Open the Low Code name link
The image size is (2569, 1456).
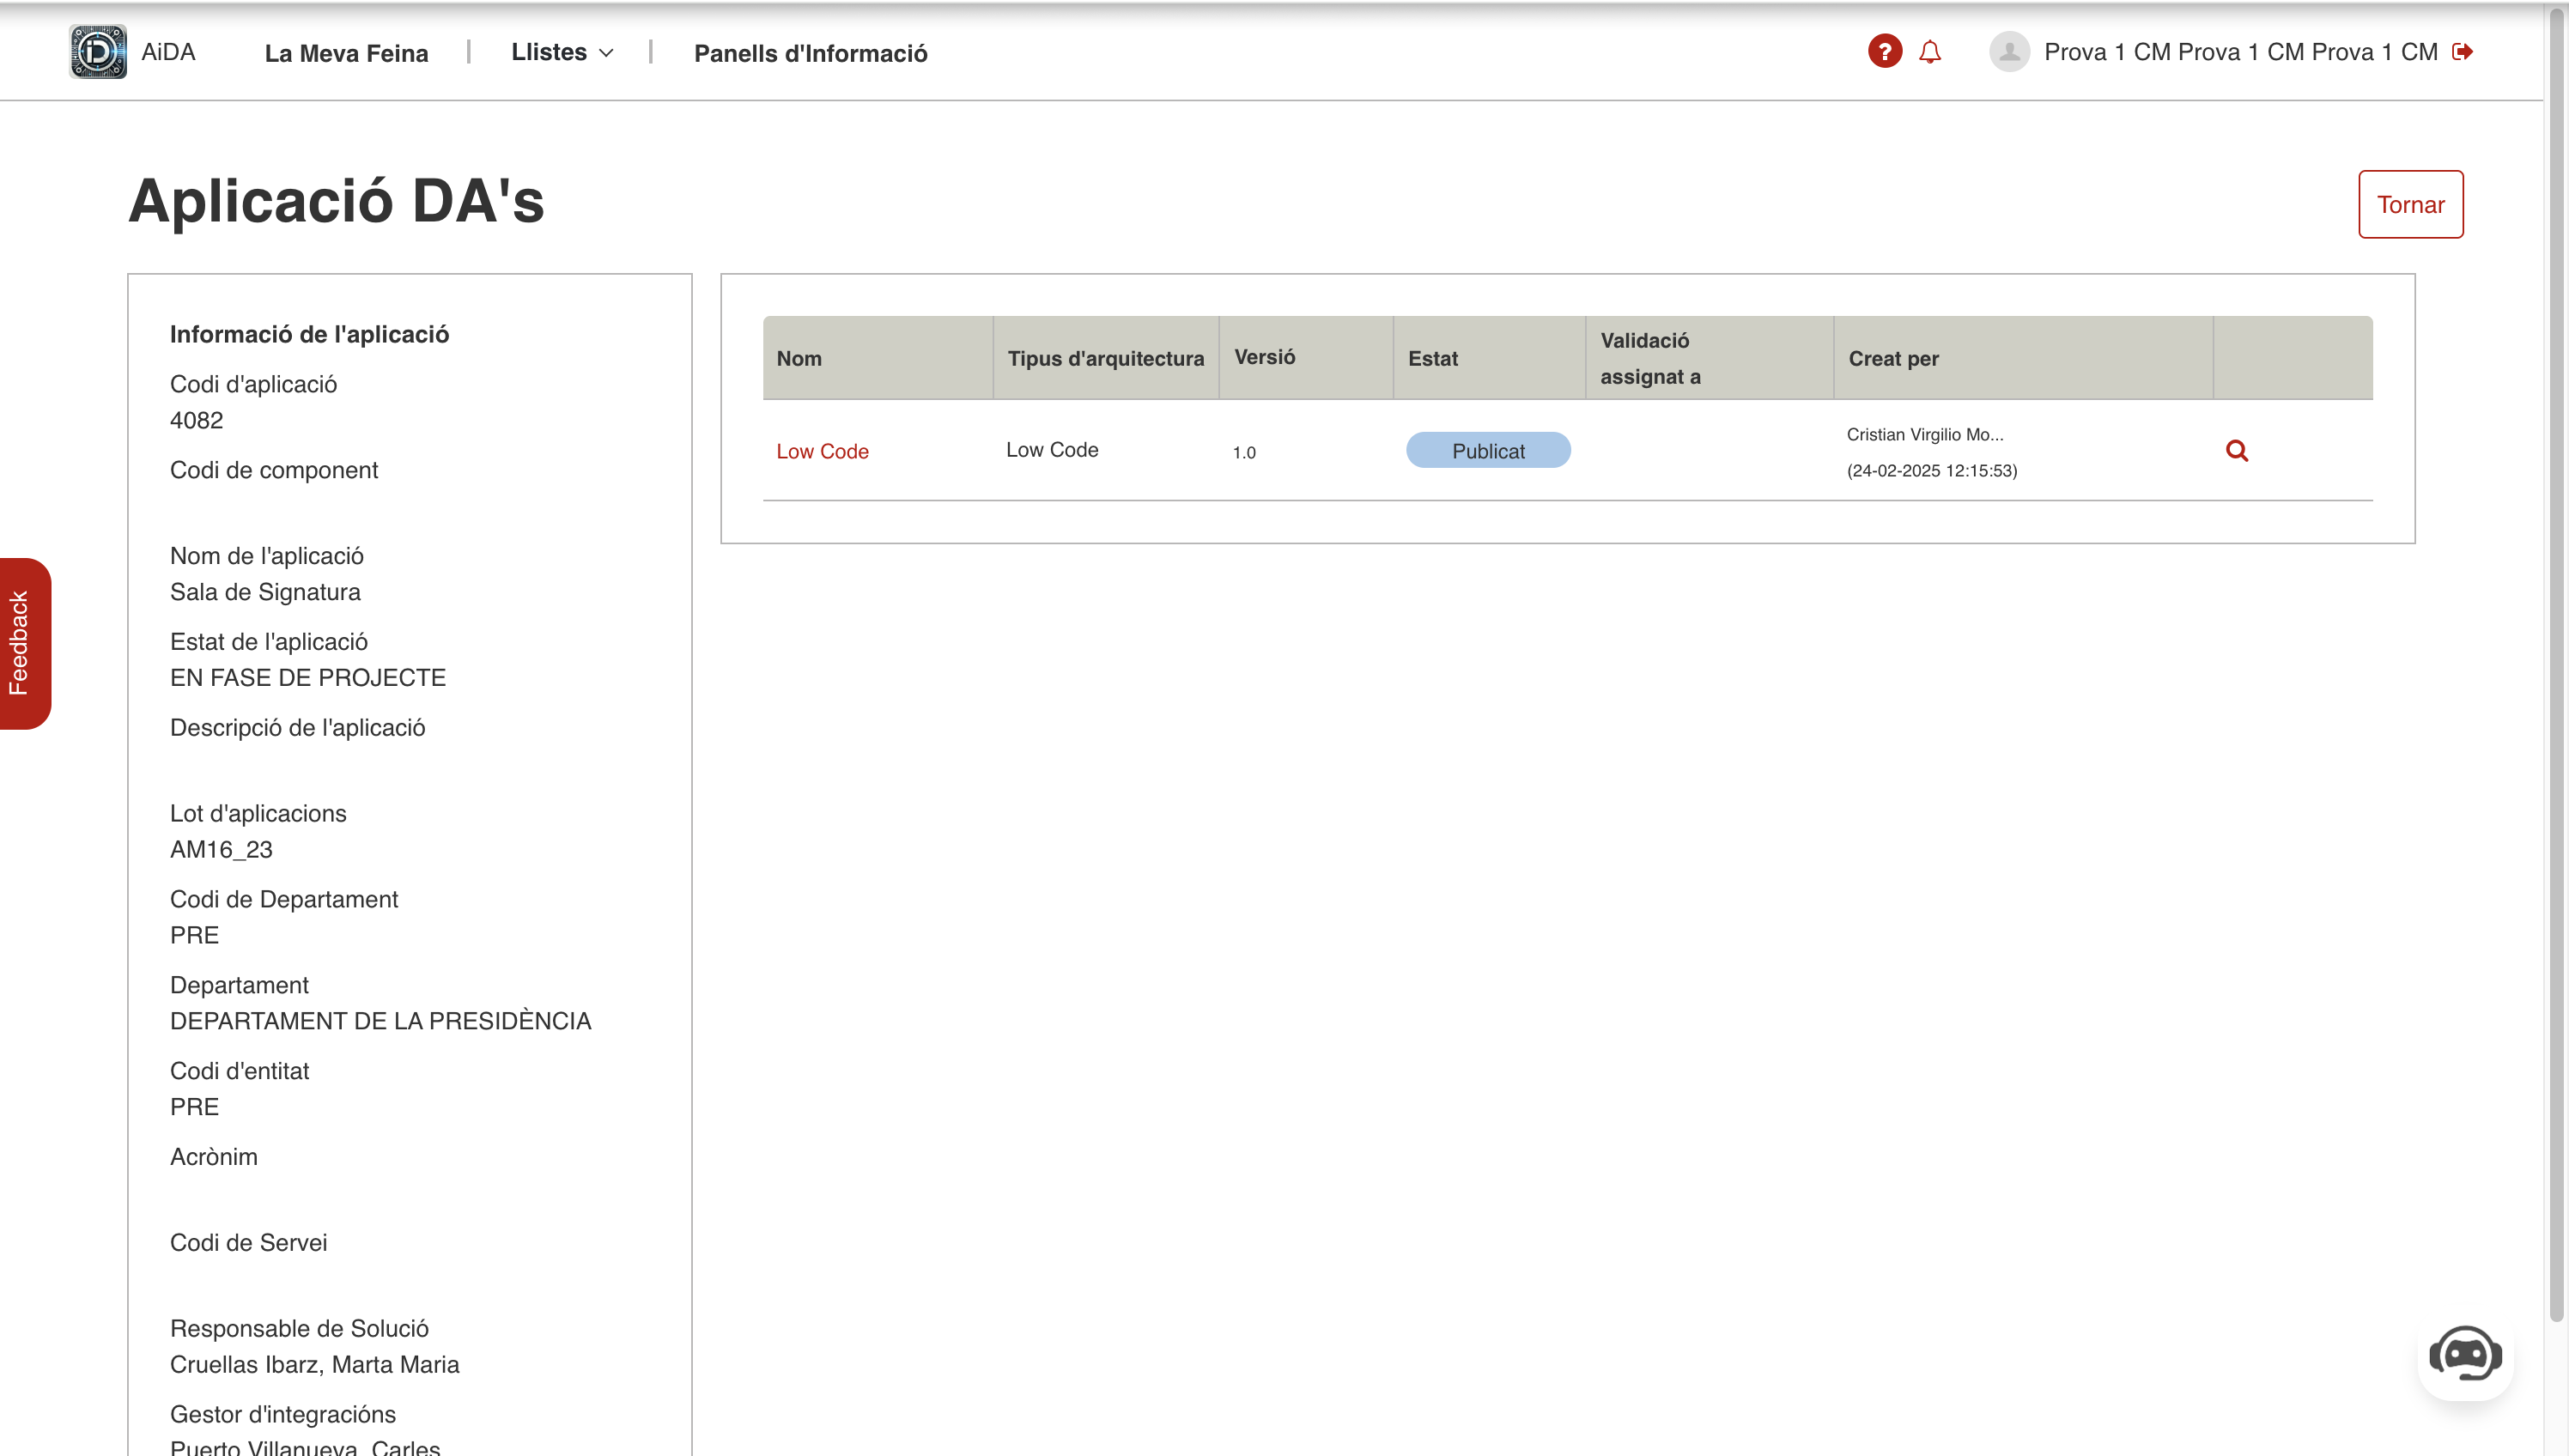coord(822,451)
